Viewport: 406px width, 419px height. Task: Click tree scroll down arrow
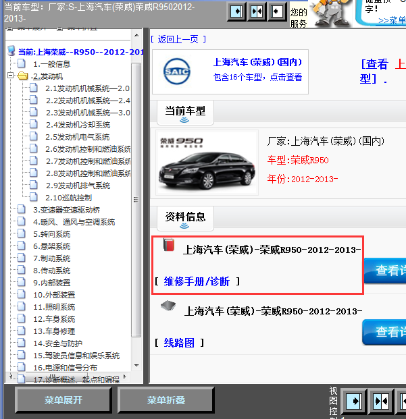click(x=136, y=365)
